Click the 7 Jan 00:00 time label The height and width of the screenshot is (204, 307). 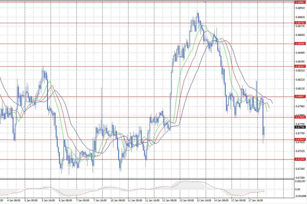click(83, 200)
